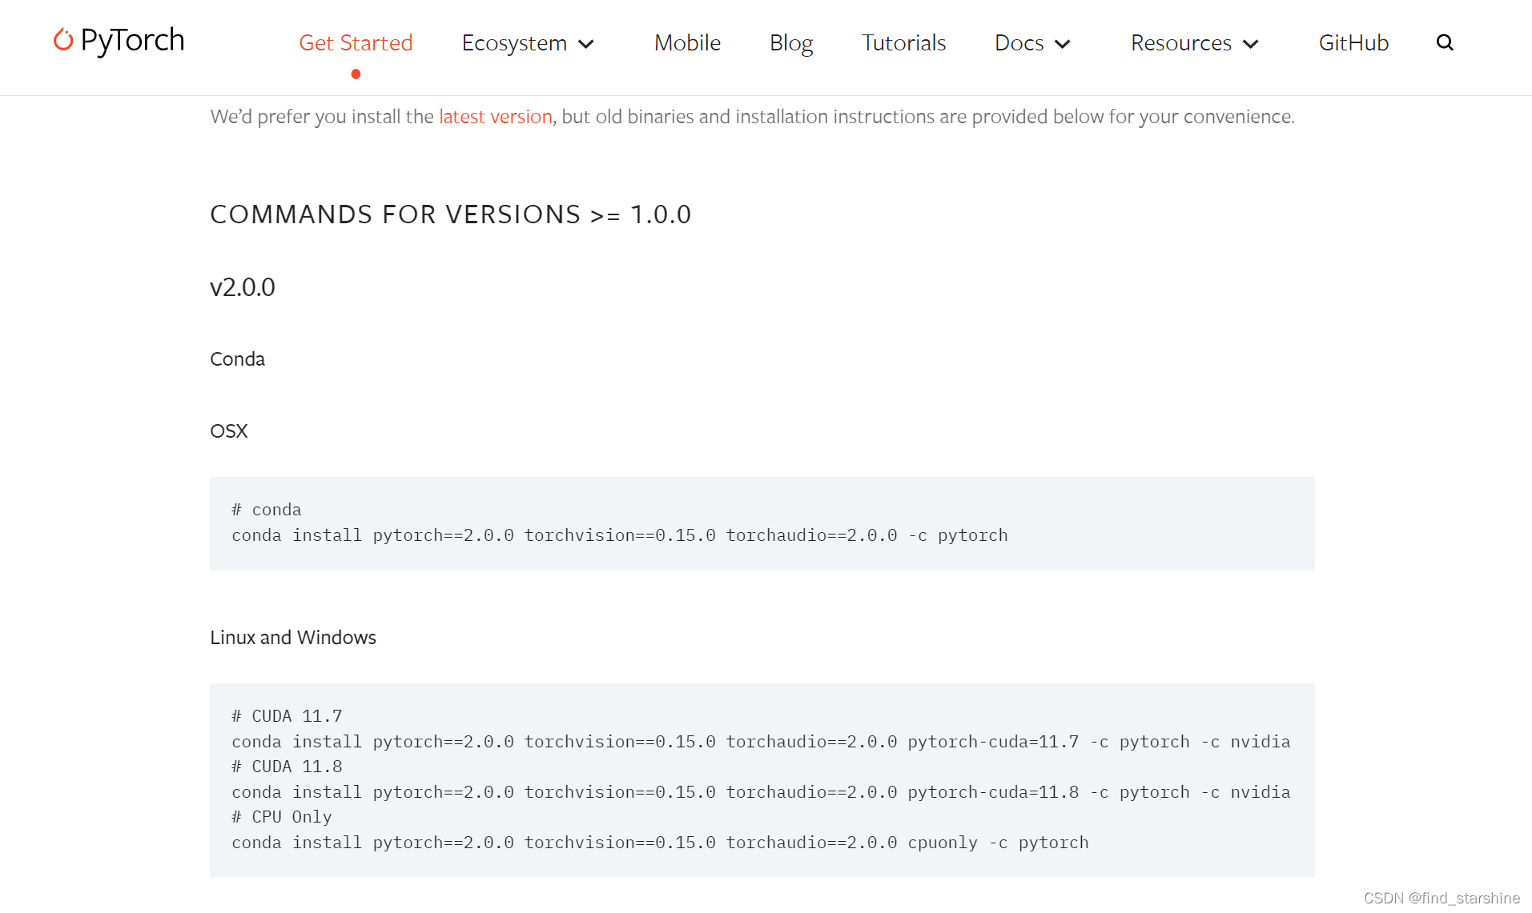
Task: Click the PyTorch flame logo icon
Action: (63, 39)
